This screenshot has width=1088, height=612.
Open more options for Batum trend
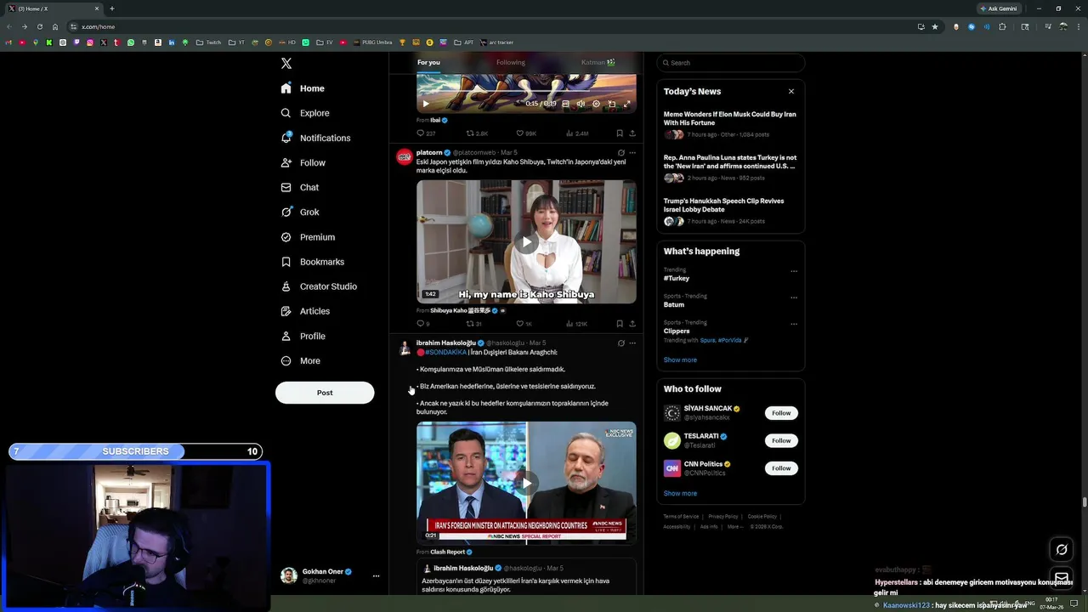tap(794, 297)
